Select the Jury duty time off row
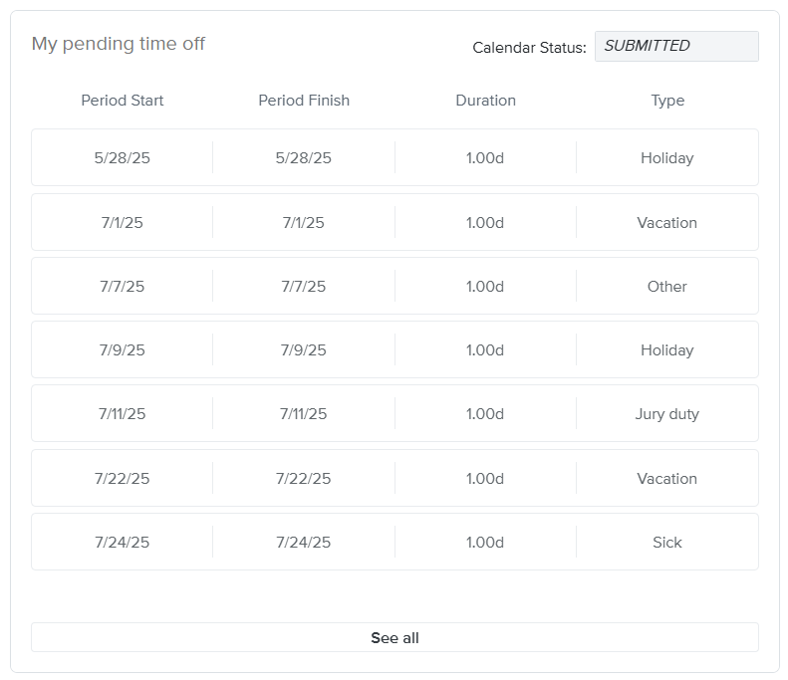The height and width of the screenshot is (680, 788). click(x=394, y=414)
